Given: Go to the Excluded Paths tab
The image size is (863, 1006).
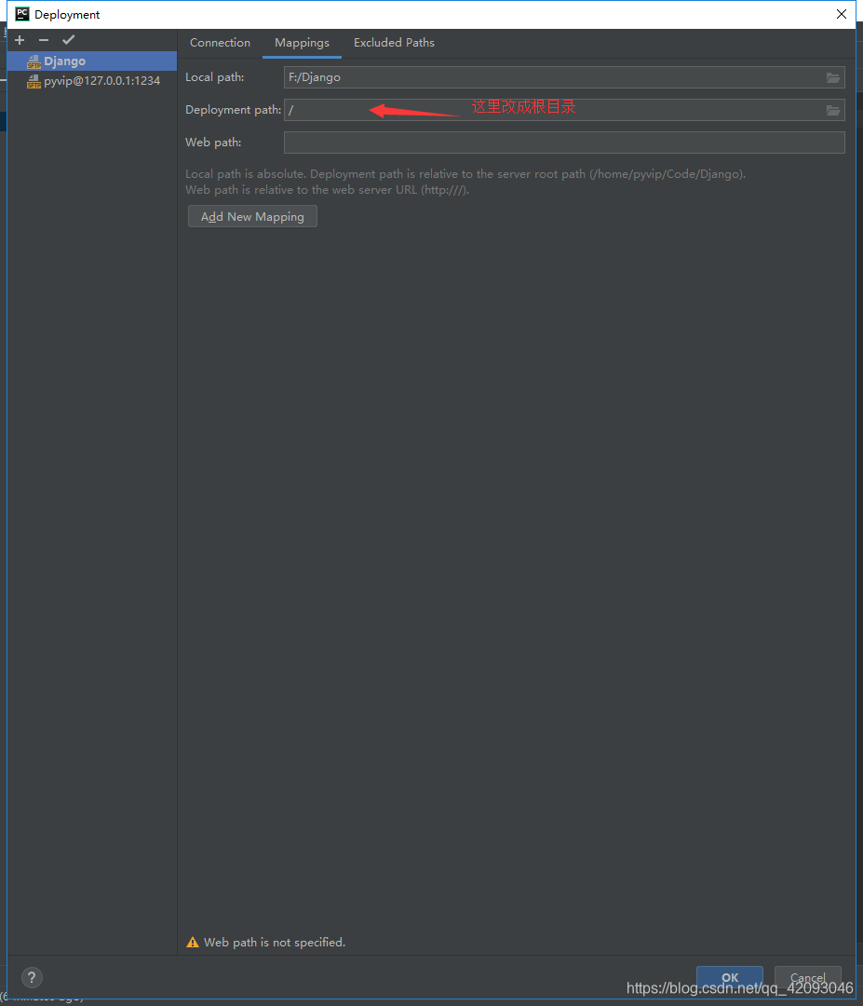Looking at the screenshot, I should pos(395,42).
